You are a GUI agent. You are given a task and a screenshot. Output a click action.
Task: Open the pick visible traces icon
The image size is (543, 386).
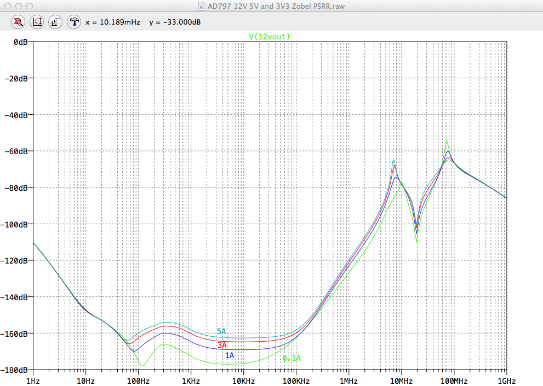[55, 22]
